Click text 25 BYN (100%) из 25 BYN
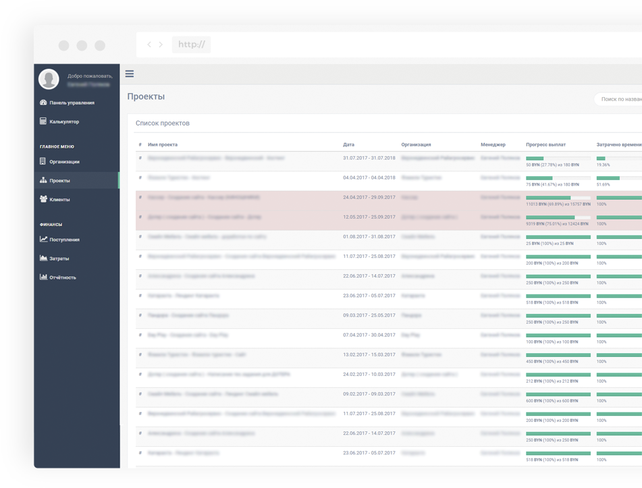Screen dimensions: 642x488 (550, 244)
